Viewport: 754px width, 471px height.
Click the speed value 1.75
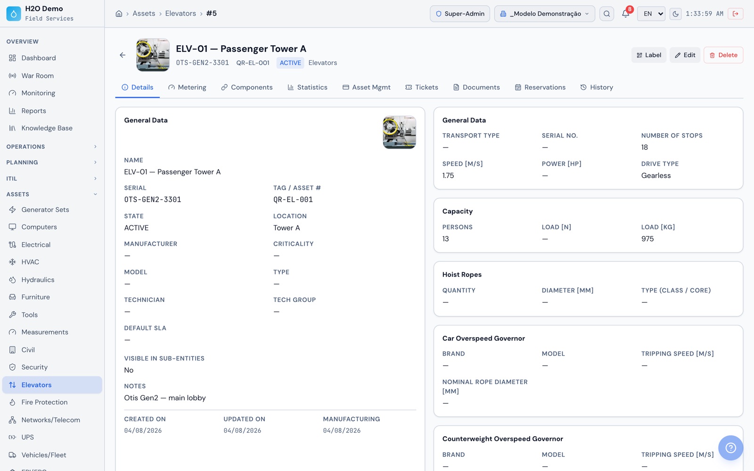[x=448, y=176]
